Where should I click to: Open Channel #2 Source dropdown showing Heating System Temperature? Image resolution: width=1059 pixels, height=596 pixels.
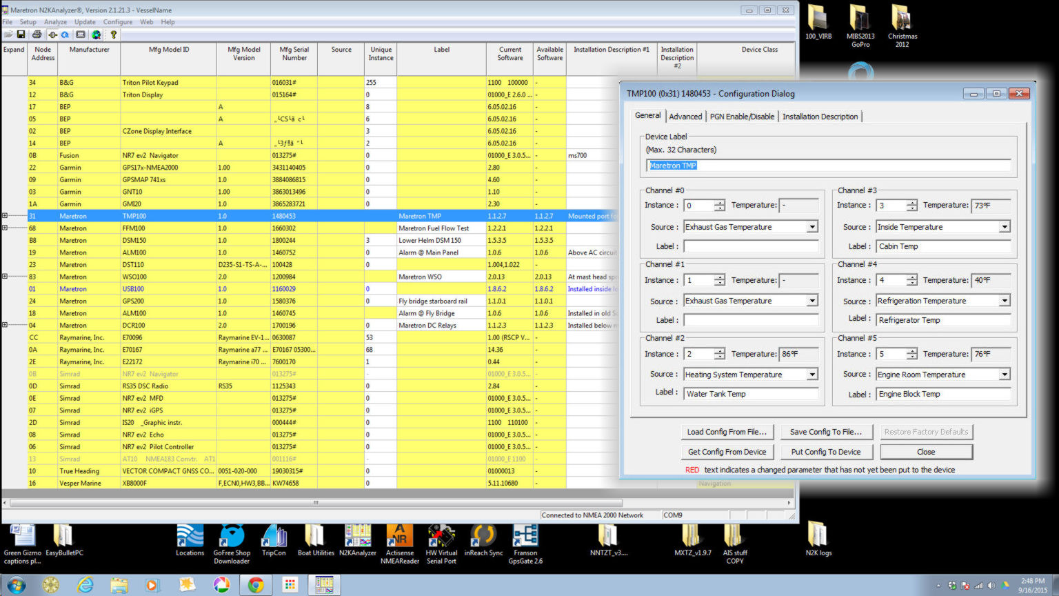tap(812, 375)
